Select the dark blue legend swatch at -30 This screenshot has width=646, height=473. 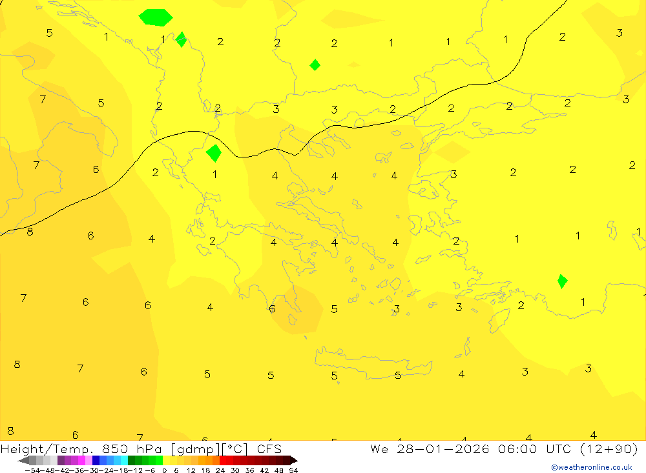[x=96, y=460]
